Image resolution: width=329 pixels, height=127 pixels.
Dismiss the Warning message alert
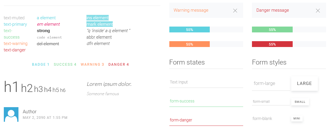[x=235, y=11]
